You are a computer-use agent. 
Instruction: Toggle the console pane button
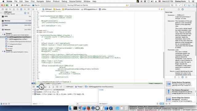click(x=163, y=104)
